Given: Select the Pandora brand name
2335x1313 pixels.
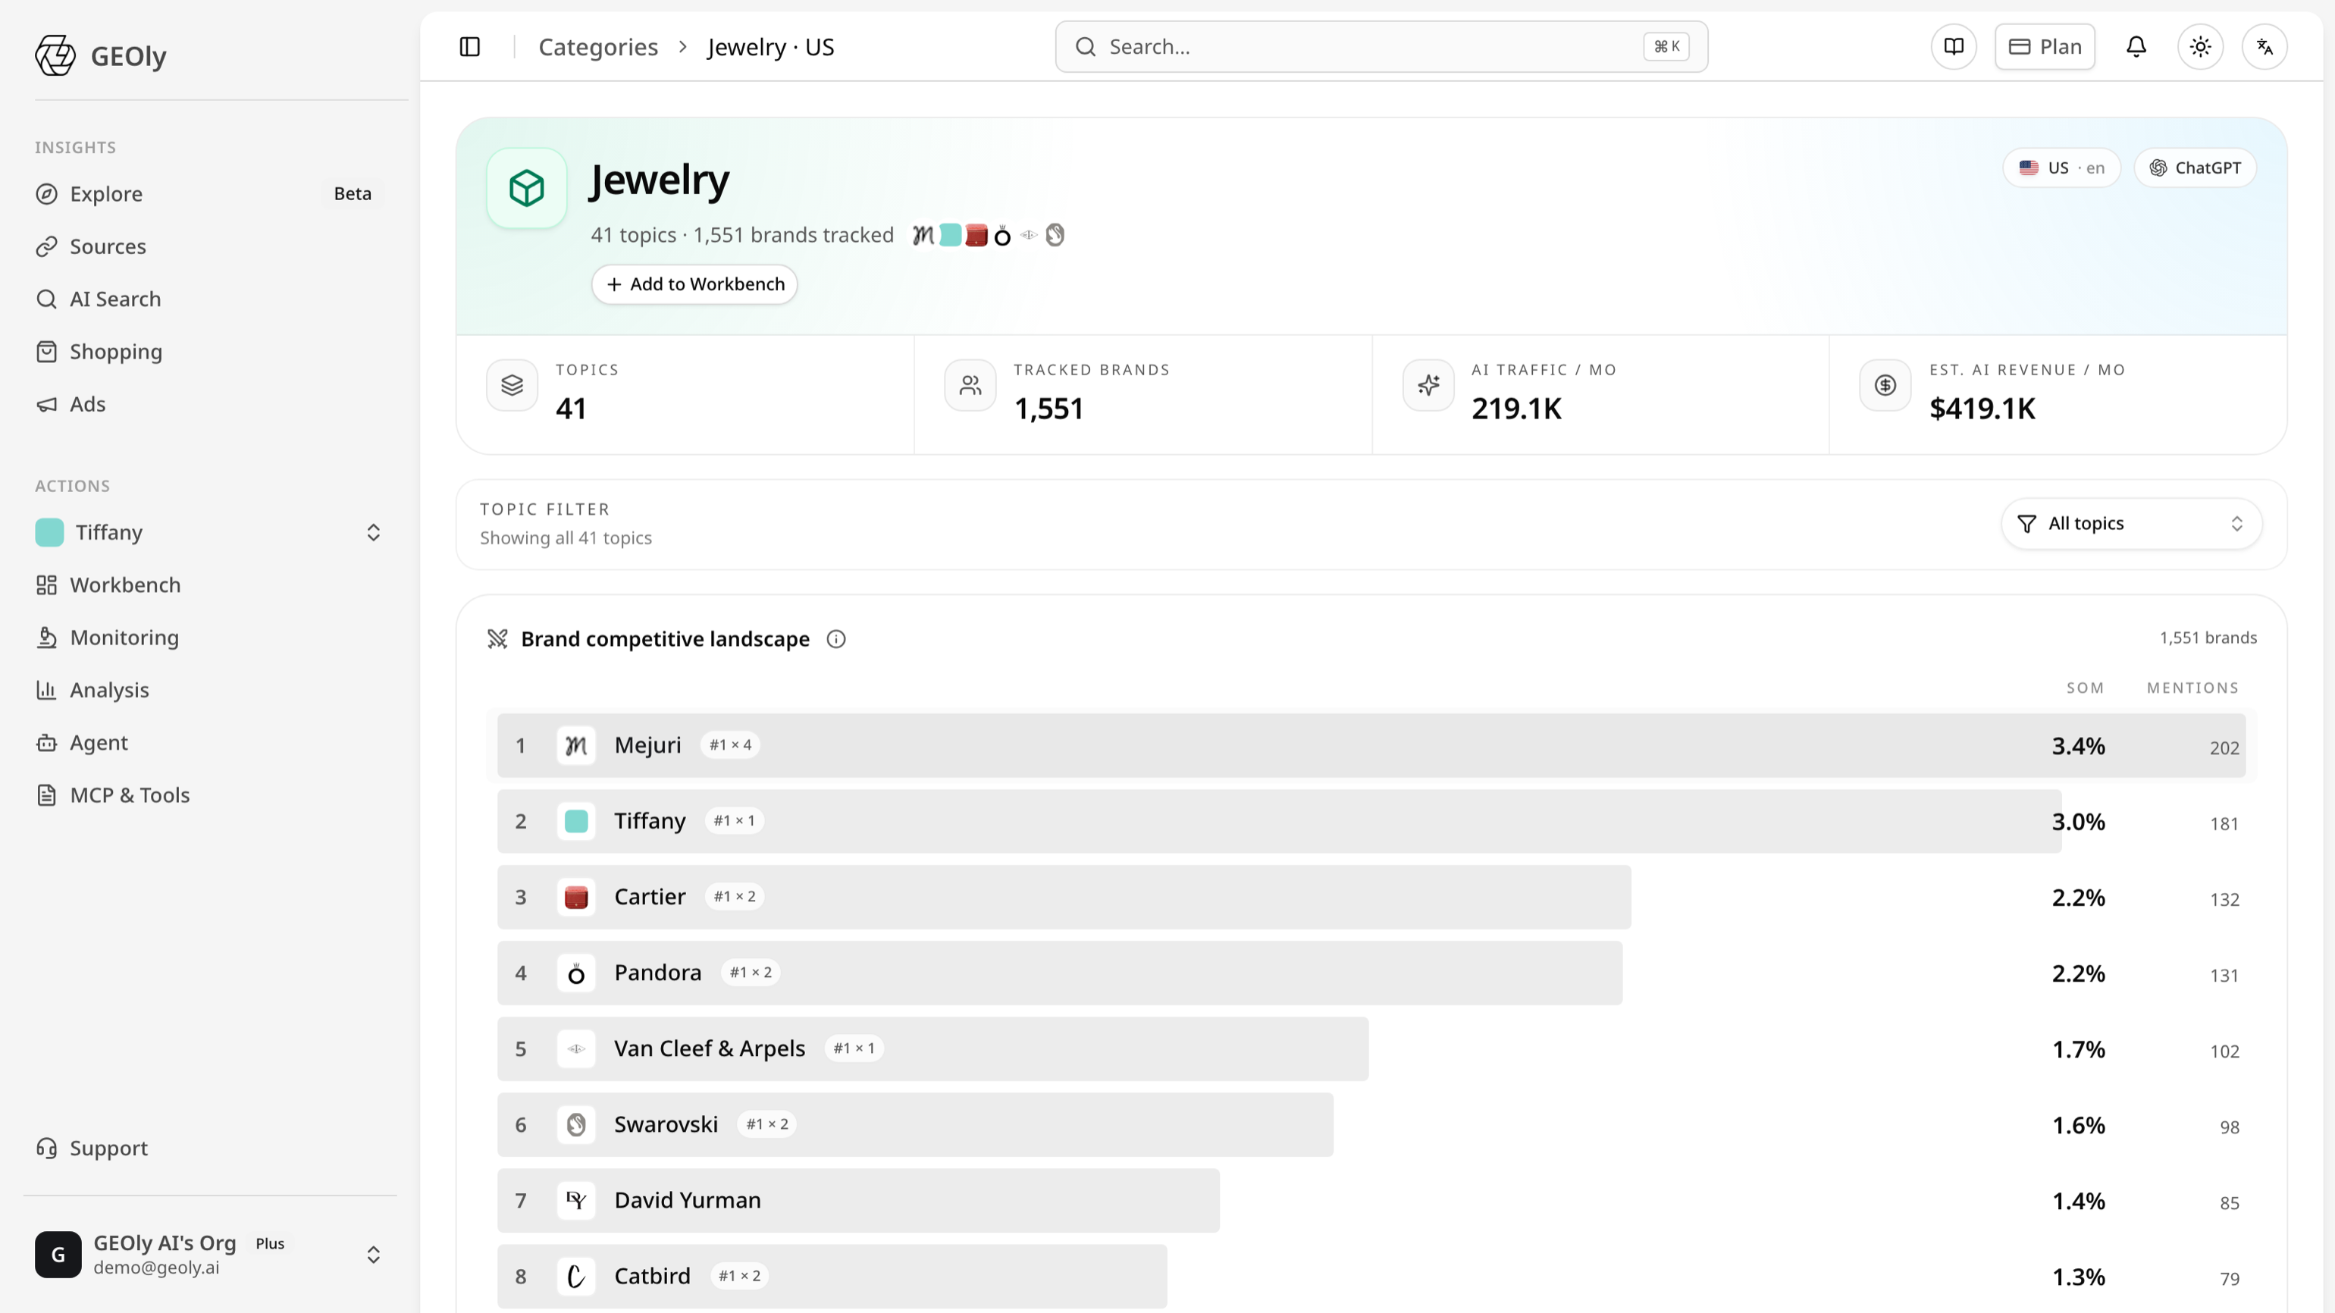Looking at the screenshot, I should point(658,973).
